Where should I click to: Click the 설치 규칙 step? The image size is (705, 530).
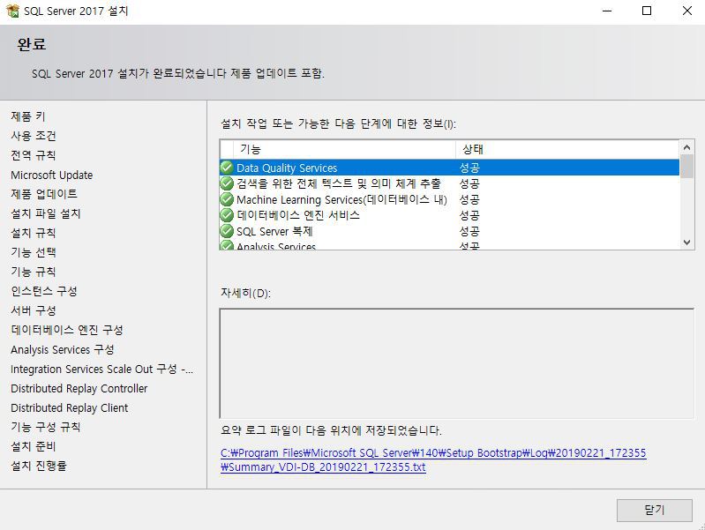click(34, 233)
